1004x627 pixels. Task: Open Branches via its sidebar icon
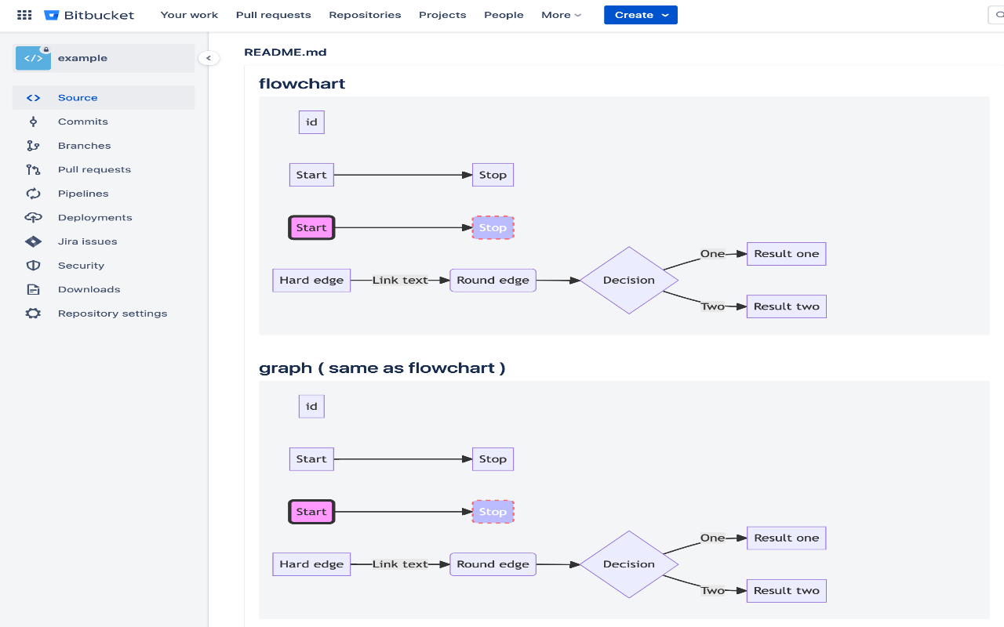pyautogui.click(x=33, y=146)
